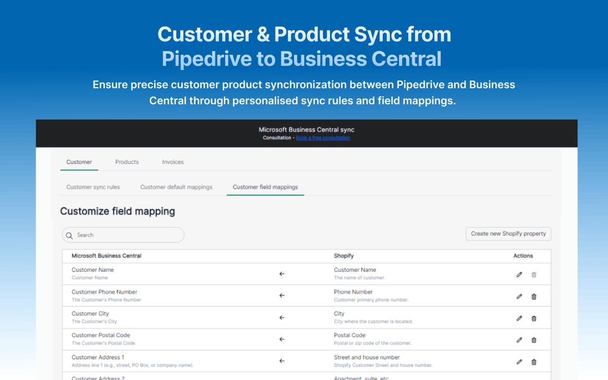Edit the Customer Address 1 mapping

pos(519,361)
